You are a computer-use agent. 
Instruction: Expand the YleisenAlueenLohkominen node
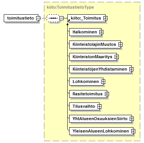point(133,131)
